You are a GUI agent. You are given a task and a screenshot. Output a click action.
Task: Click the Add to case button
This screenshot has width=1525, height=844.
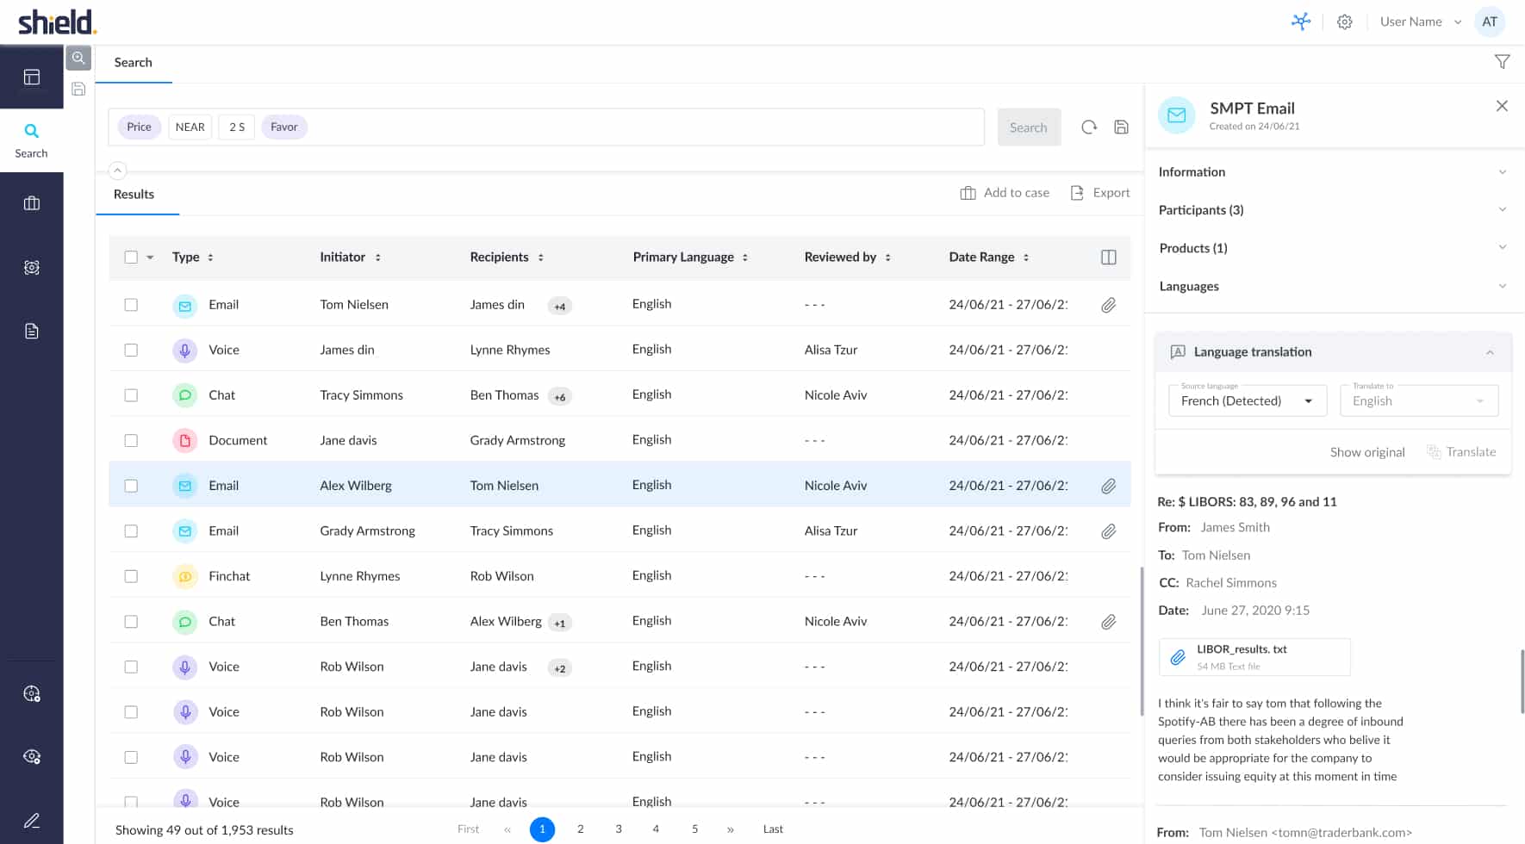point(1005,193)
